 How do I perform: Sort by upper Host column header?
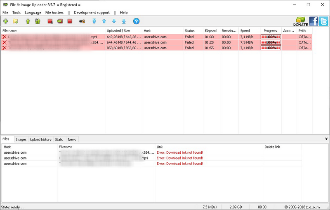click(x=163, y=30)
